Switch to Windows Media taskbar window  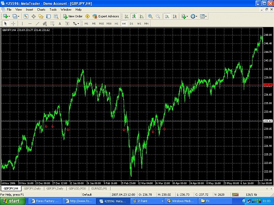pos(181,201)
